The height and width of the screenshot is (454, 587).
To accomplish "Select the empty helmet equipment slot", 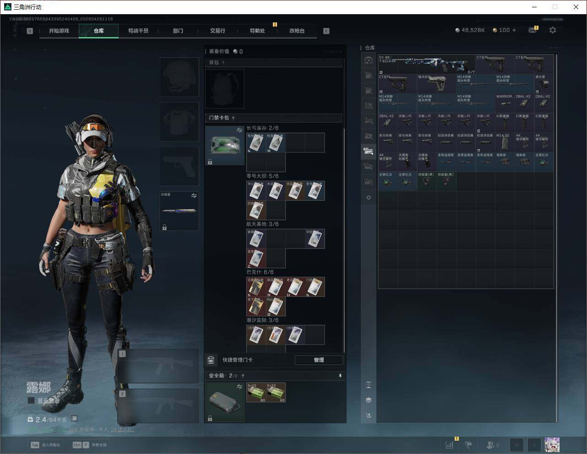I will coord(179,77).
